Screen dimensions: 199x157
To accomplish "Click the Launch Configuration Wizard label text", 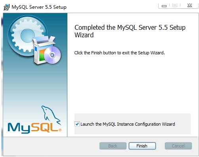I will pos(128,124).
